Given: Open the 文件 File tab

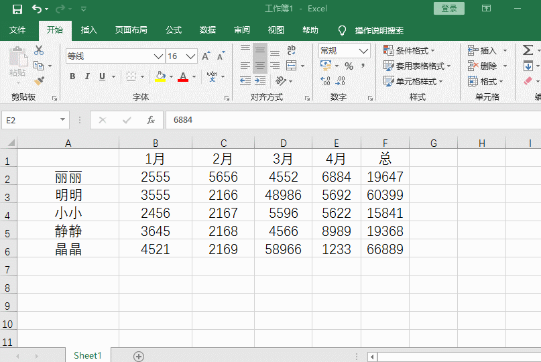Looking at the screenshot, I should pyautogui.click(x=17, y=30).
